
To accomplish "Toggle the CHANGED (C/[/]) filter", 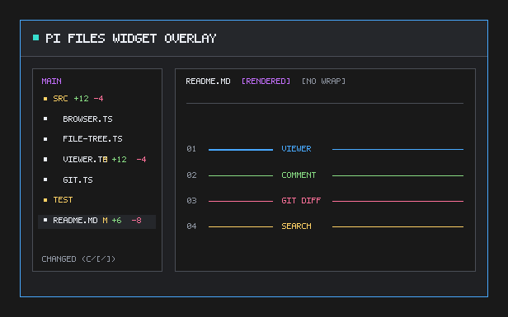I will 78,259.
